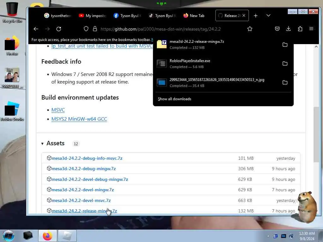The width and height of the screenshot is (323, 242).
Task: Download mesa3d-24.2.2-devel-mingw.7z asset
Action: [x=83, y=190]
